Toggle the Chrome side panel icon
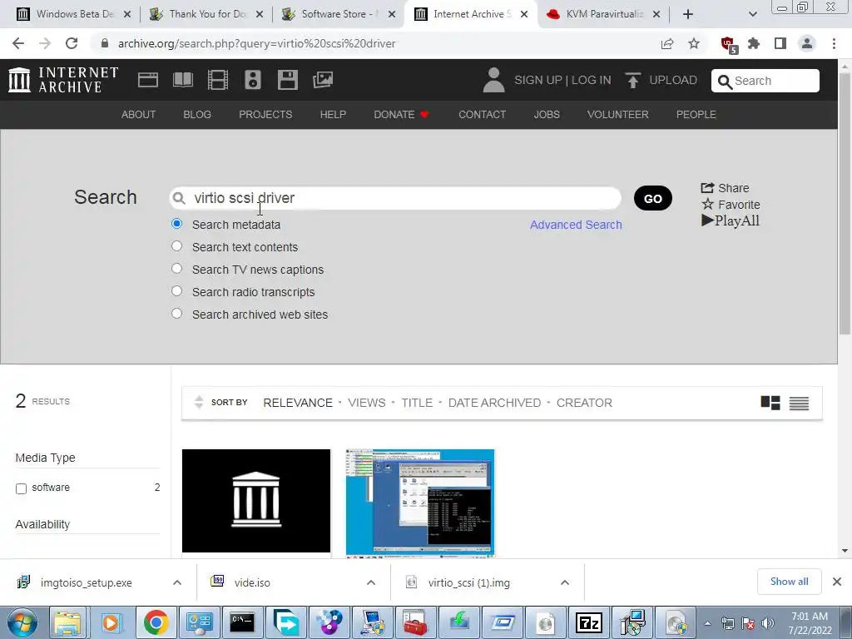The height and width of the screenshot is (639, 852). [780, 43]
